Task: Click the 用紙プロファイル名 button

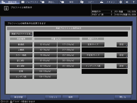Action: pos(21,34)
